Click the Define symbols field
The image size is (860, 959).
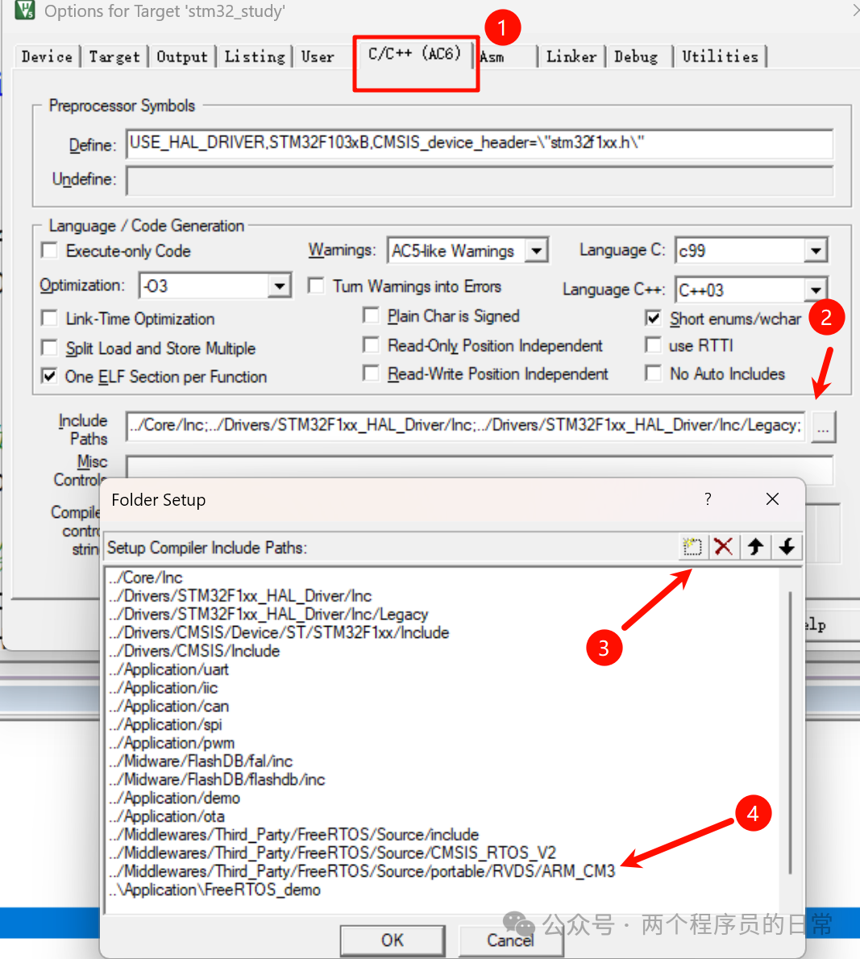(480, 144)
